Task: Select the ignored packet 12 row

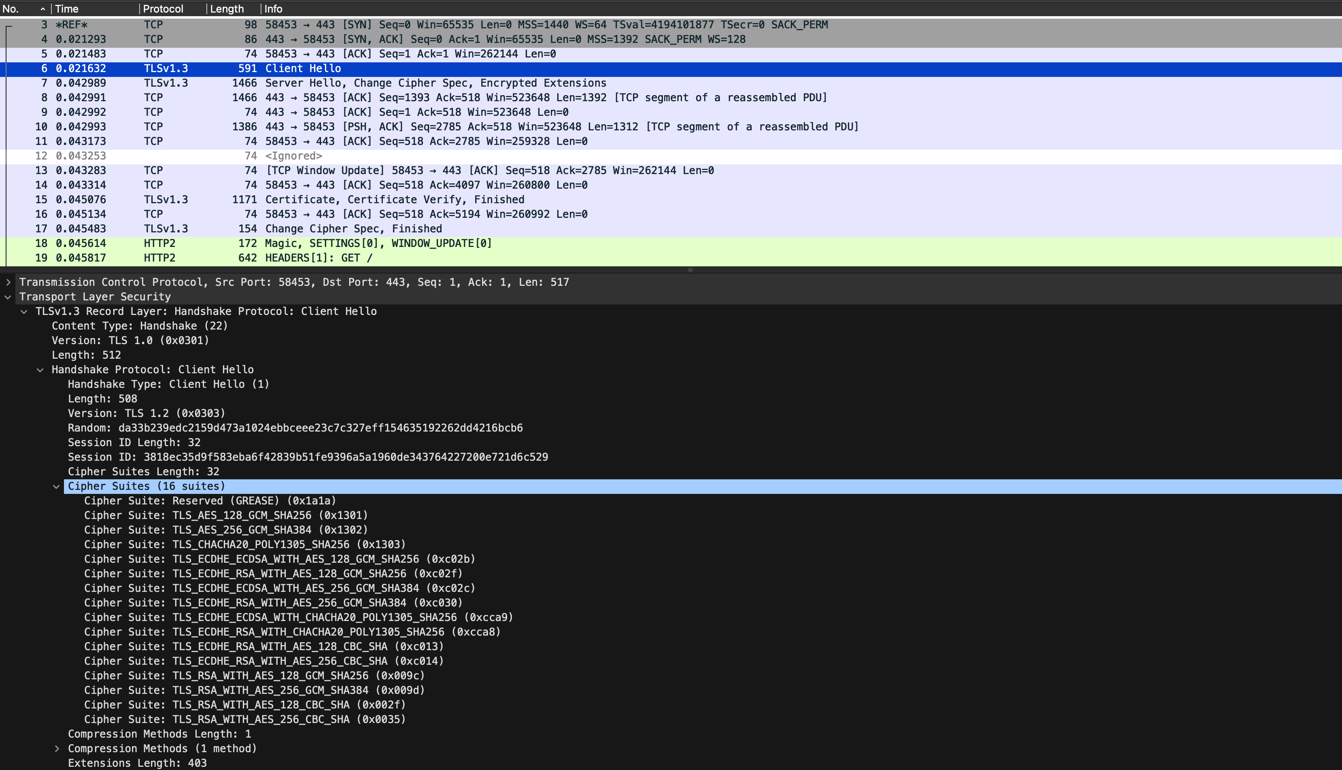Action: pyautogui.click(x=671, y=156)
